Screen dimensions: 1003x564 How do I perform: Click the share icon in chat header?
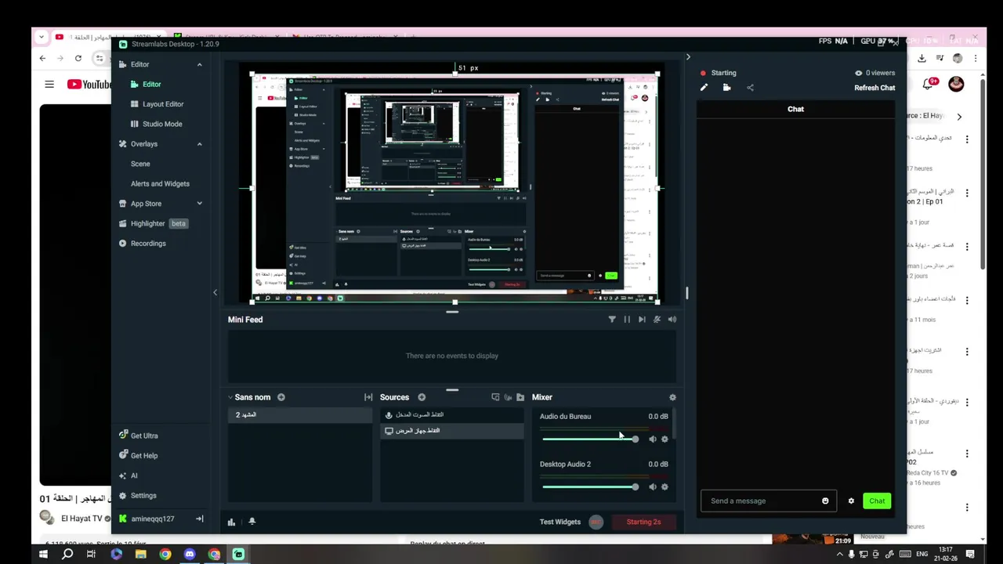[750, 88]
